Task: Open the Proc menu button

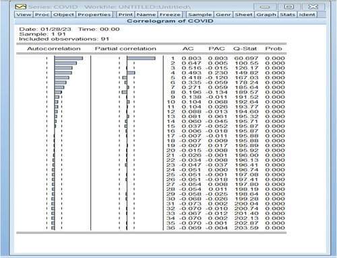Action: 42,15
